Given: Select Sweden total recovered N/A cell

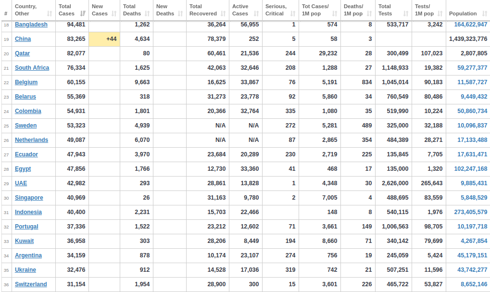Looking at the screenshot, I should click(x=208, y=126).
